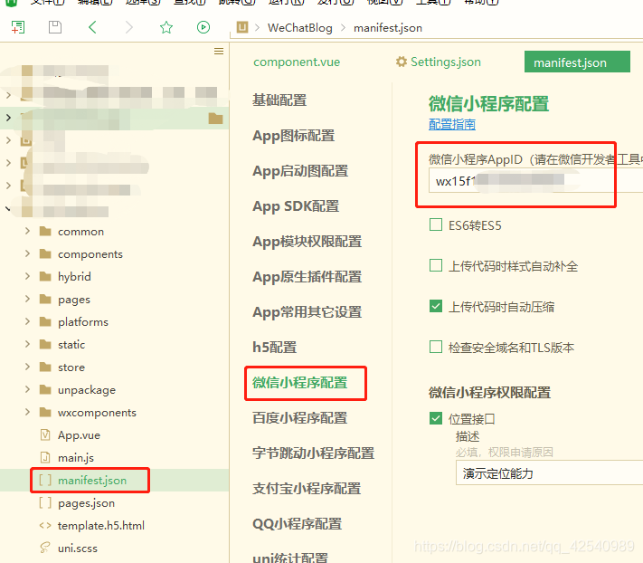Open App SDK配置 section
This screenshot has width=643, height=563.
coord(296,206)
